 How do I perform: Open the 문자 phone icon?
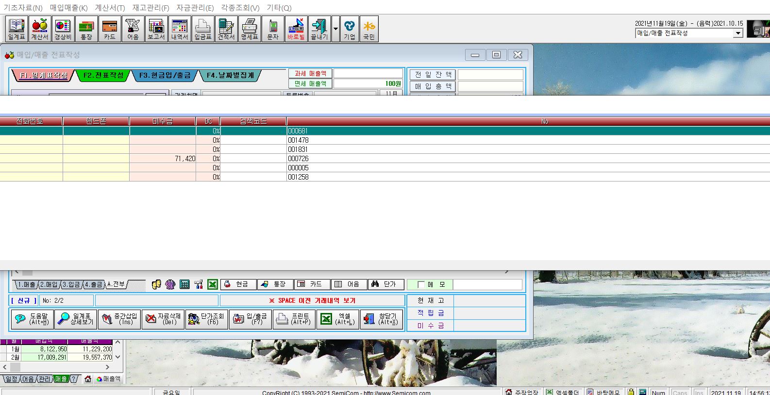[273, 29]
